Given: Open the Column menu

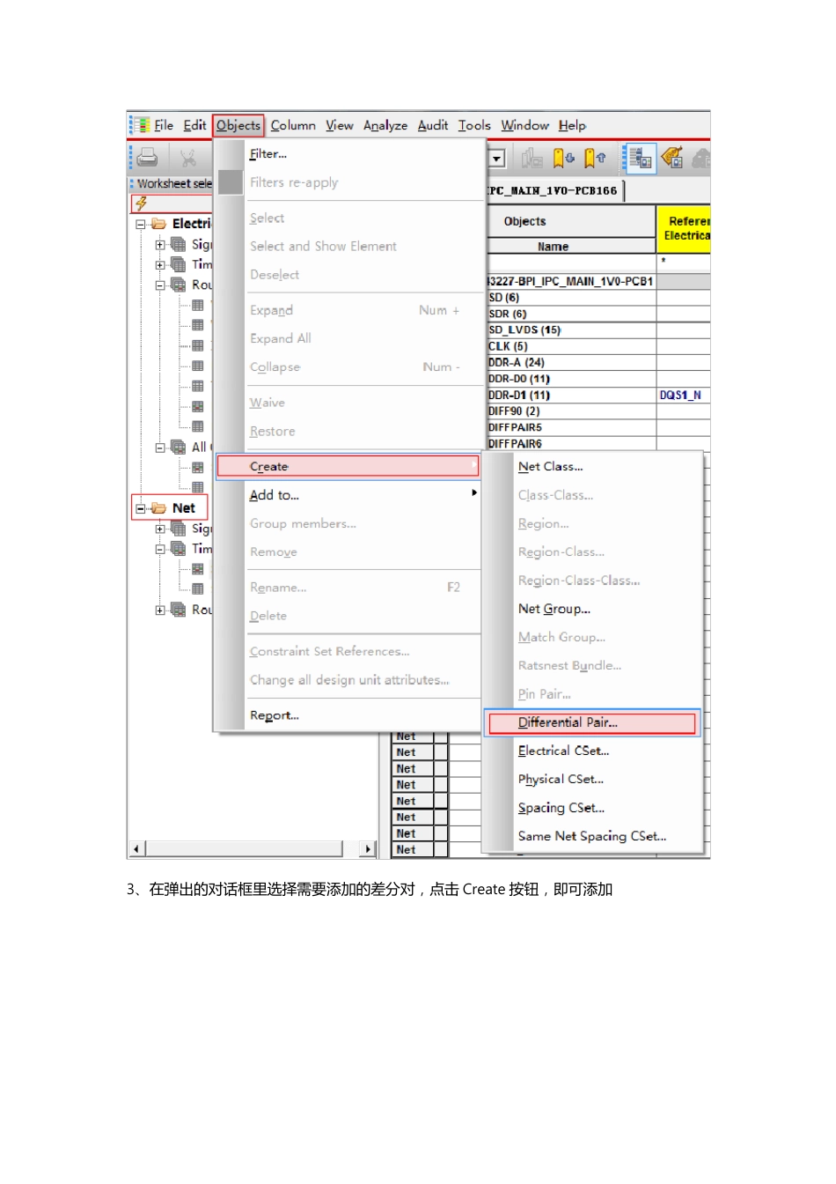Looking at the screenshot, I should click(x=293, y=125).
